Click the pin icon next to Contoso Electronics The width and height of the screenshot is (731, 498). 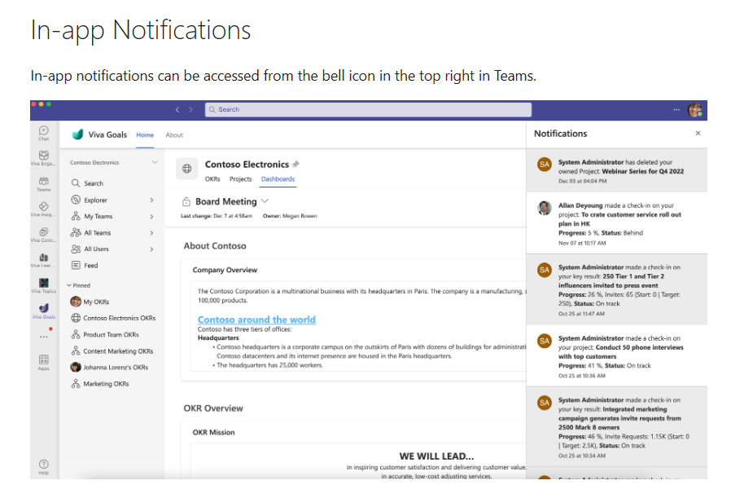click(295, 165)
